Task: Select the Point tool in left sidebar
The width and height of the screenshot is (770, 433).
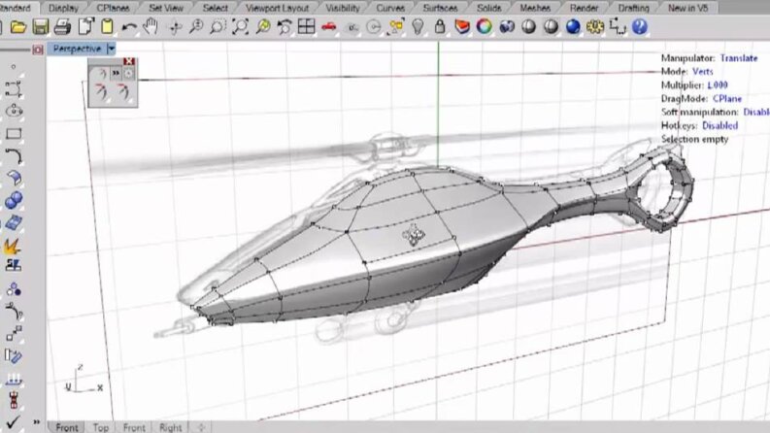Action: (14, 66)
